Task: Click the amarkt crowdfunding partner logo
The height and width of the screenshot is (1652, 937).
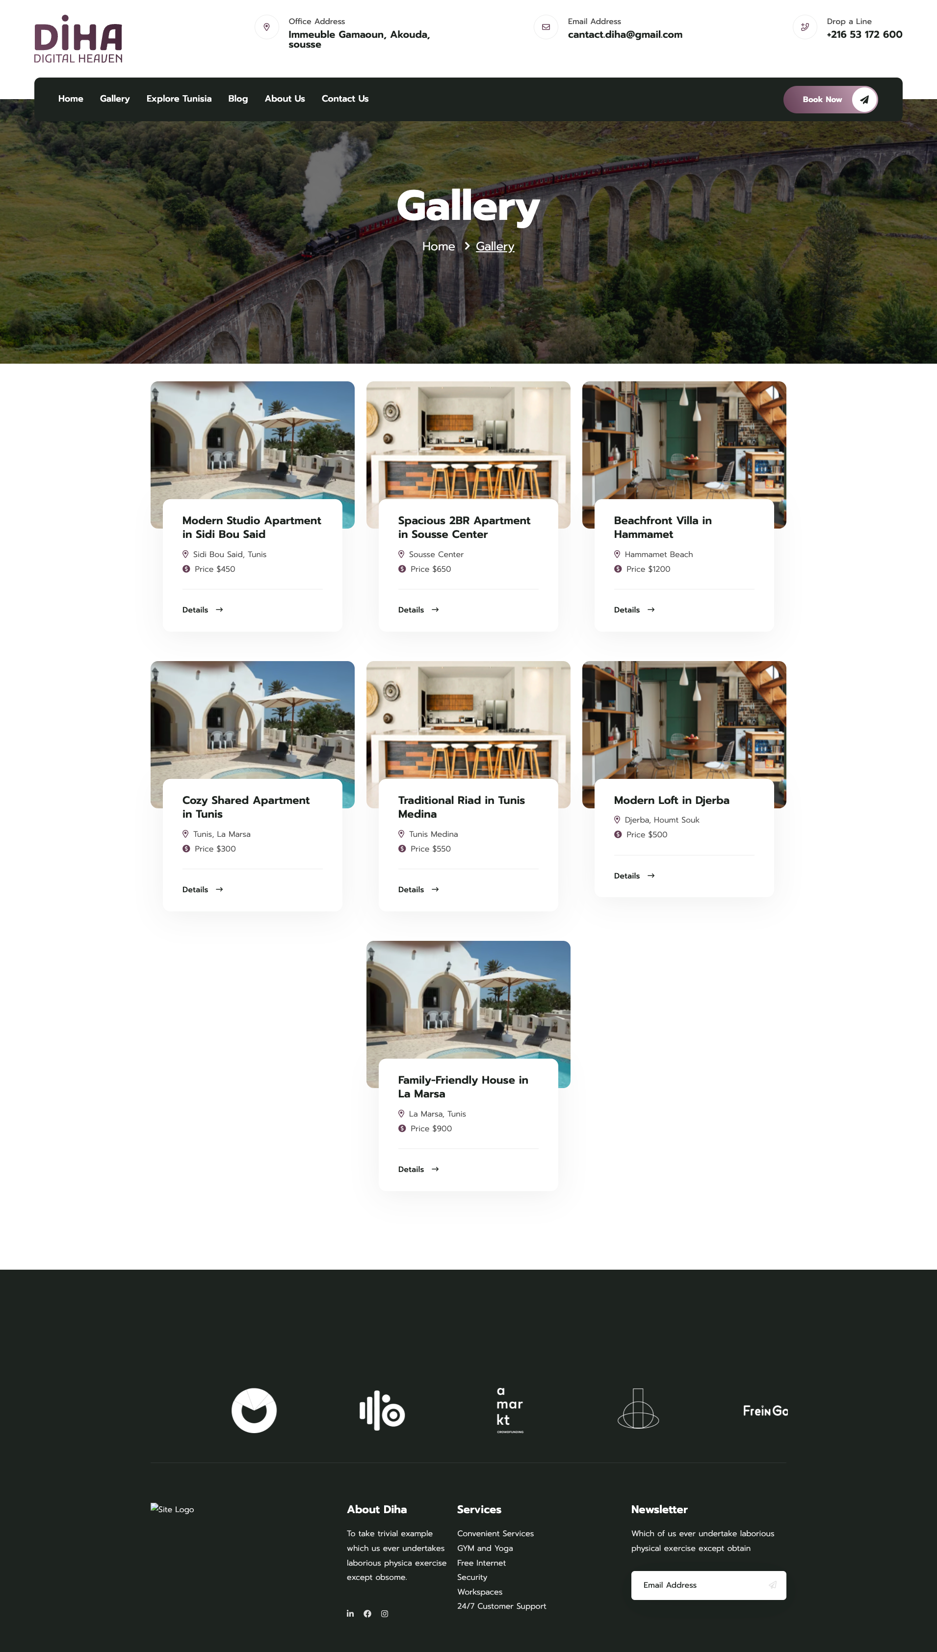Action: [510, 1411]
